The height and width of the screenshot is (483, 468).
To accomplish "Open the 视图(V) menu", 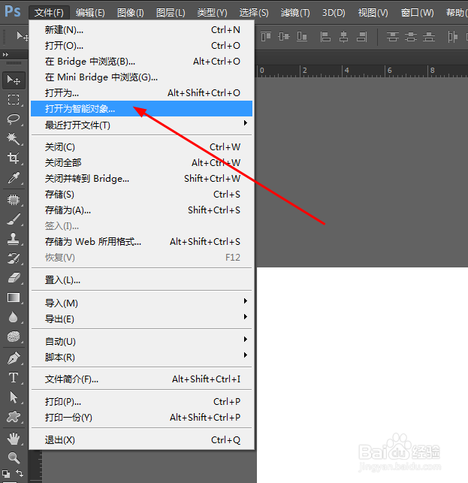I will pyautogui.click(x=373, y=13).
